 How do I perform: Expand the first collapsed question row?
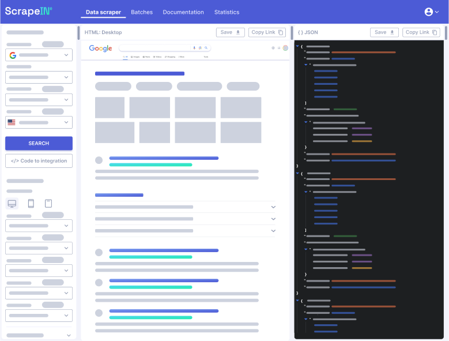[x=273, y=207]
